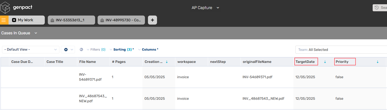Switch to the My Work tab

click(x=26, y=20)
